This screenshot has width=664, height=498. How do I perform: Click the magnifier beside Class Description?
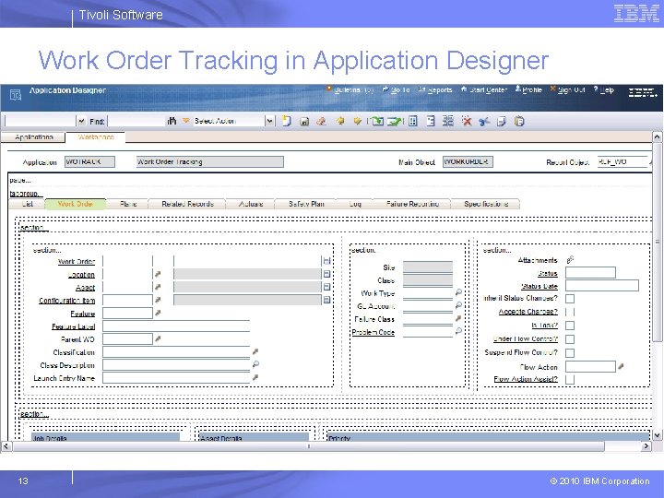[x=255, y=364]
